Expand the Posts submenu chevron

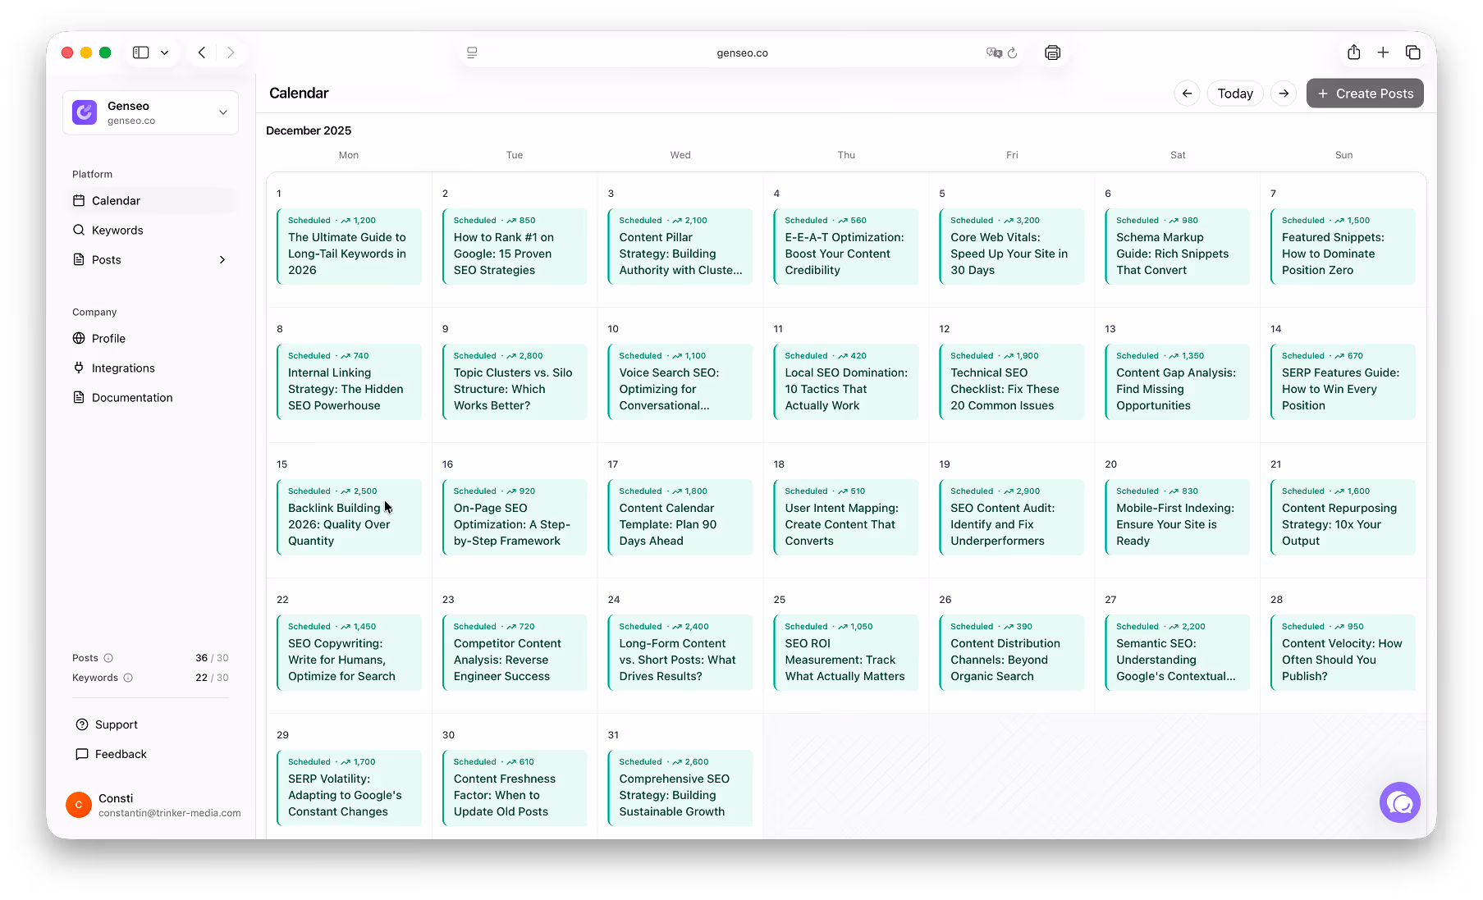(222, 259)
